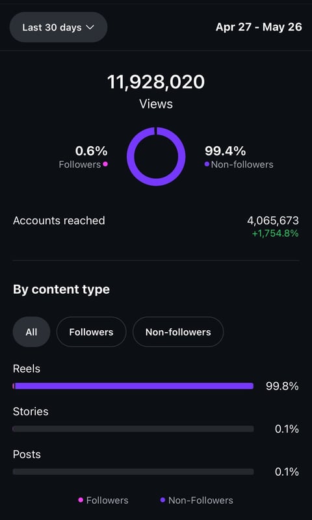
Task: Open the Accounts reached row
Action: pyautogui.click(x=156, y=226)
